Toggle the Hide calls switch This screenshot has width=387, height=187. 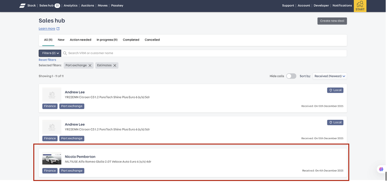[291, 76]
